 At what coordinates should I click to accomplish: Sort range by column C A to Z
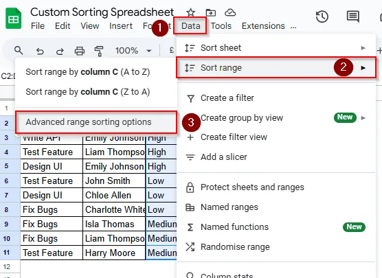(96, 72)
